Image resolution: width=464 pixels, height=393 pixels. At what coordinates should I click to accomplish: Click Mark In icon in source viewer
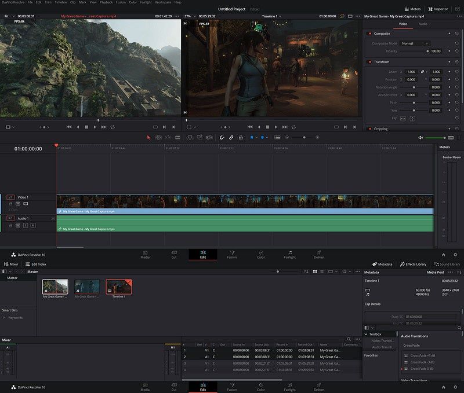[164, 127]
